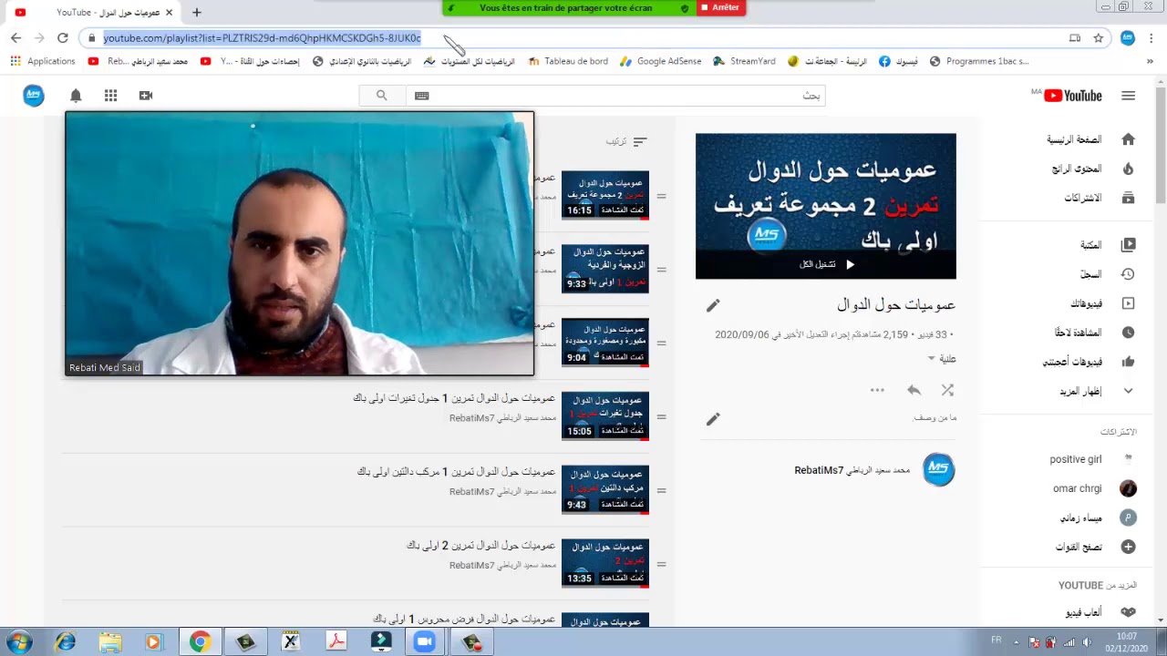Screen dimensions: 1167x656
Task: Open Tableau de bord bookmark
Action: [x=568, y=62]
